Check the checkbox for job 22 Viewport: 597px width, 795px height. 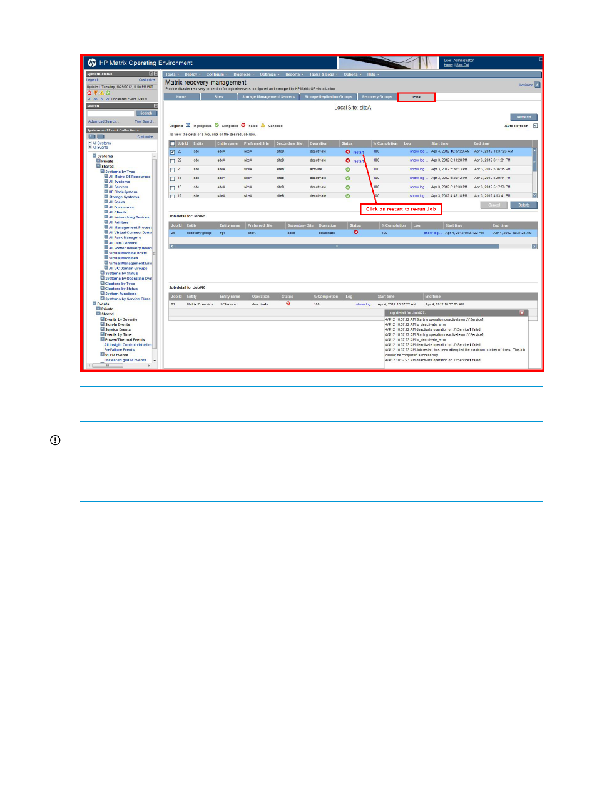(x=173, y=161)
